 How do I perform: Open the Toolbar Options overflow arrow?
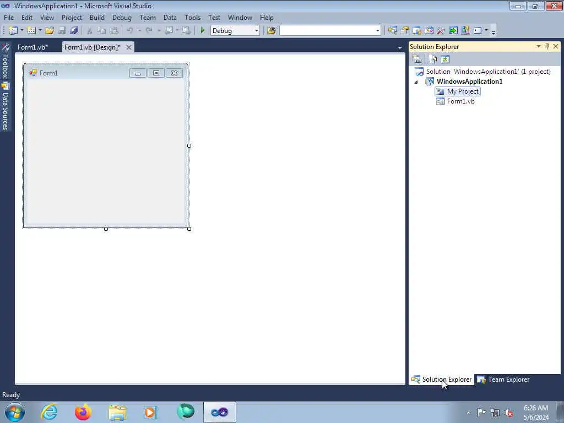pos(493,31)
